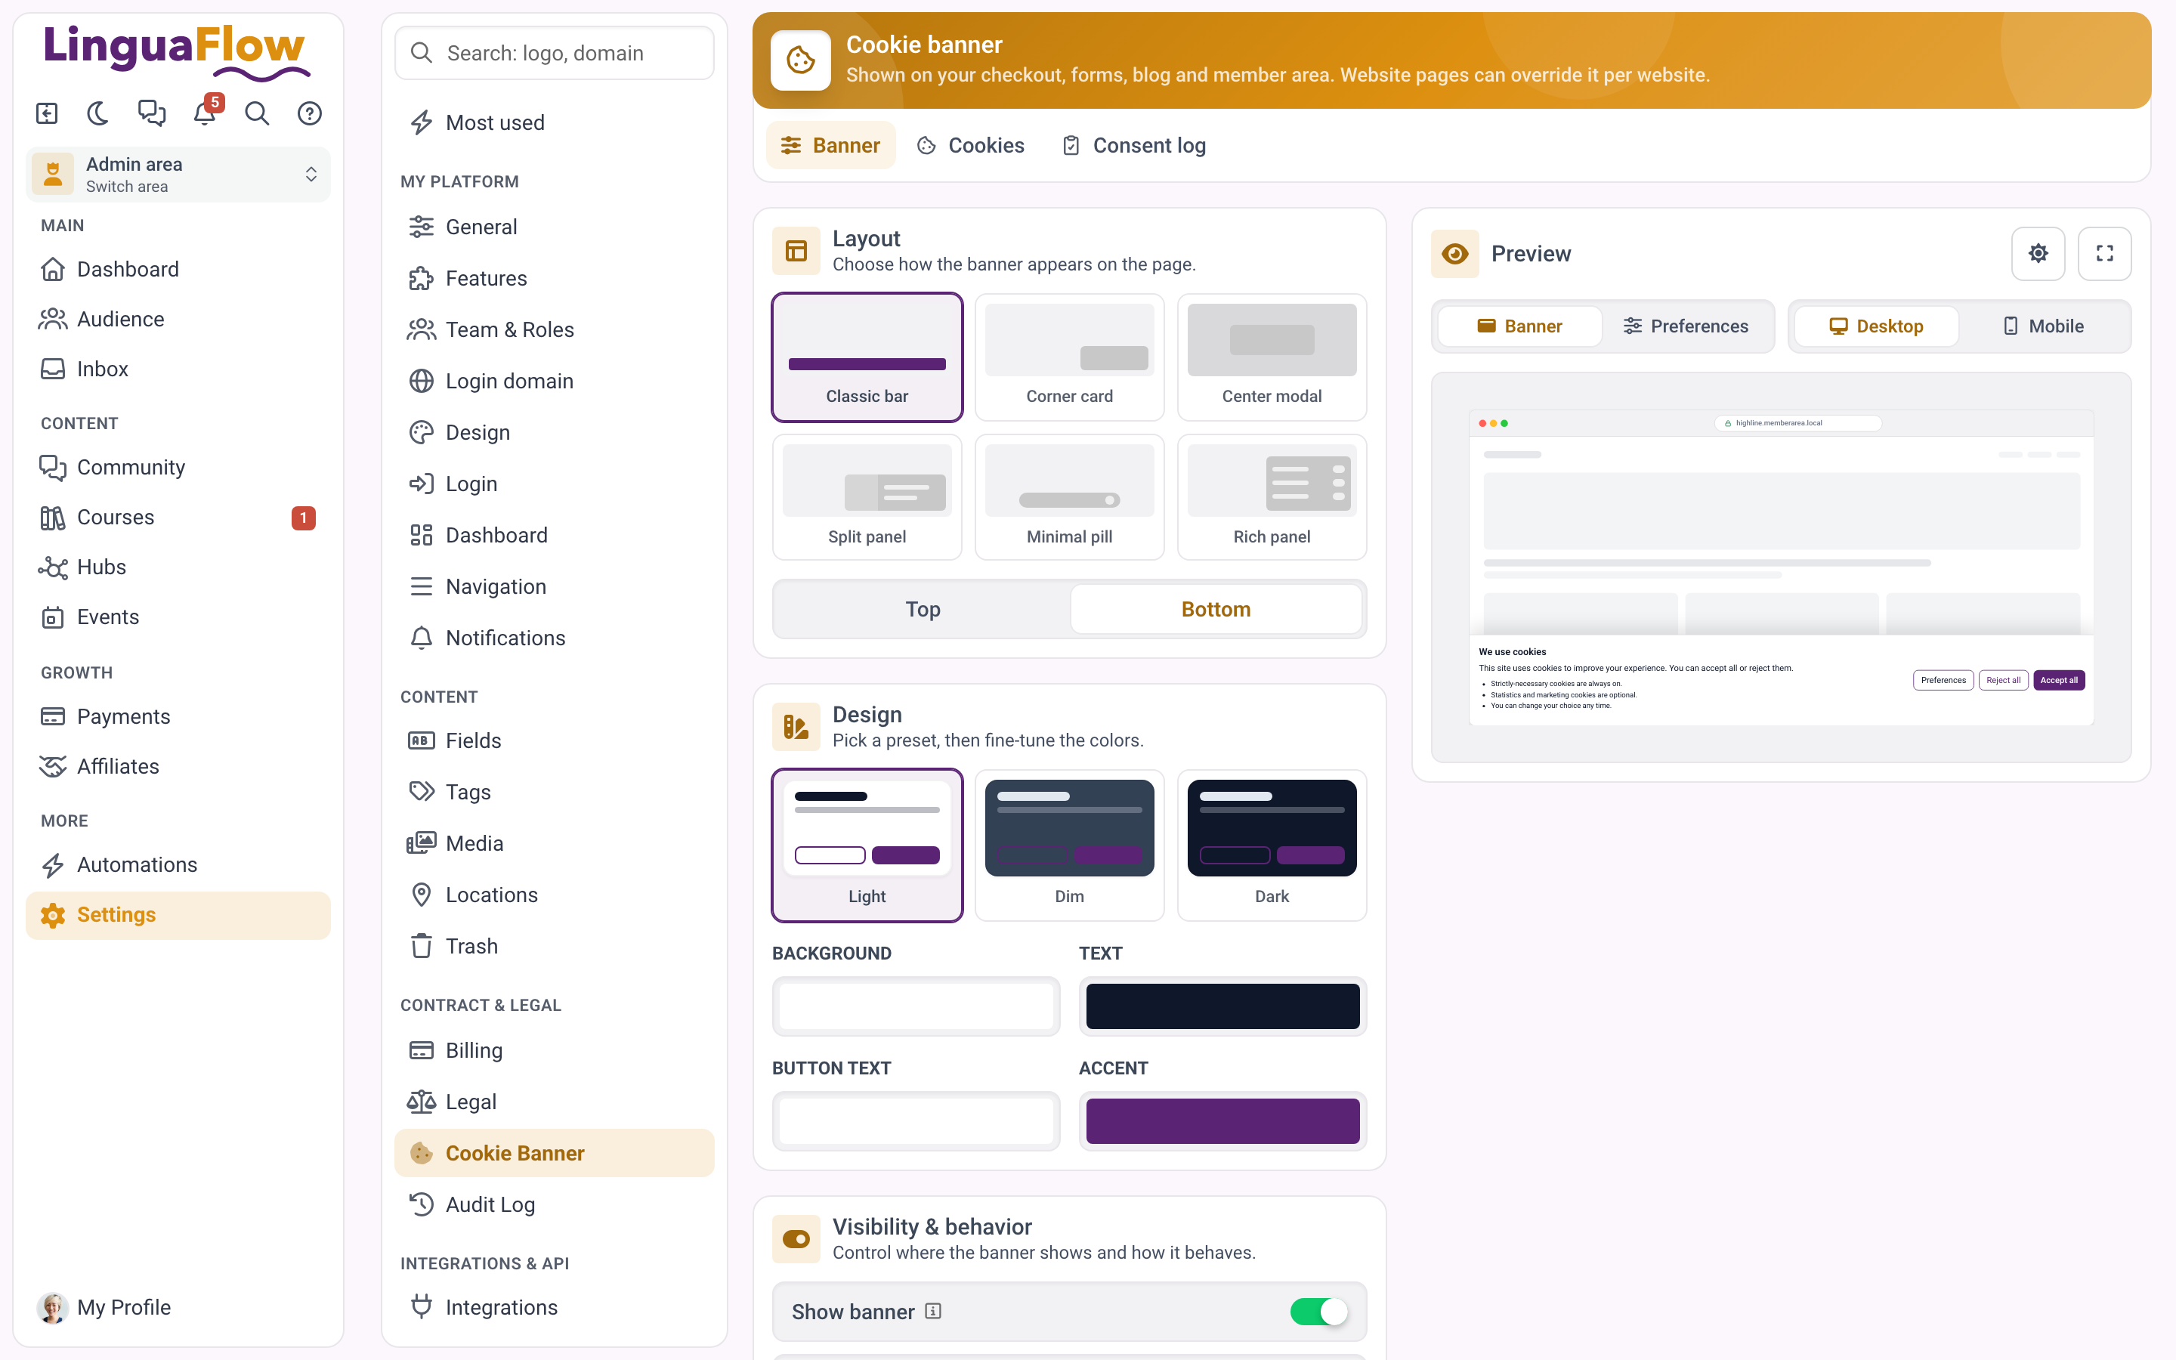The width and height of the screenshot is (2176, 1360).
Task: Expand the Admin area switcher
Action: pos(178,175)
